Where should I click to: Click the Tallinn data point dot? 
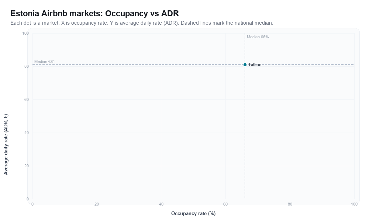pyautogui.click(x=245, y=65)
